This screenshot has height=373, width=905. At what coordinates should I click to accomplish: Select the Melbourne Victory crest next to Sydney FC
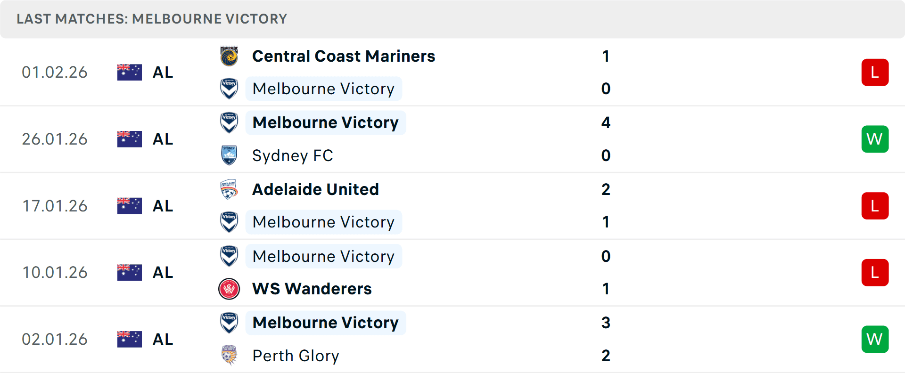tap(229, 122)
